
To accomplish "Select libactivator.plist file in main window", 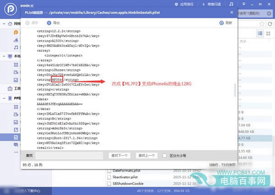I will [x=125, y=177].
